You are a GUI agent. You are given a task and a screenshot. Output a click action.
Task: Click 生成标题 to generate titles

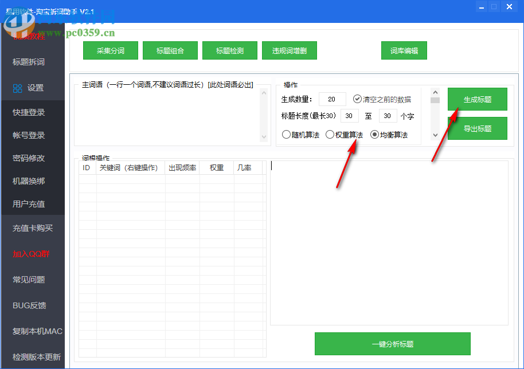(477, 99)
